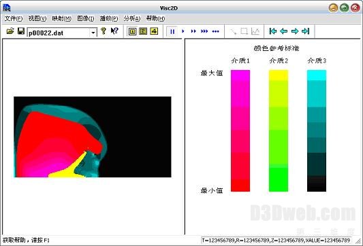Open the 图像(I) menu
This screenshot has height=246, width=363.
(x=85, y=19)
